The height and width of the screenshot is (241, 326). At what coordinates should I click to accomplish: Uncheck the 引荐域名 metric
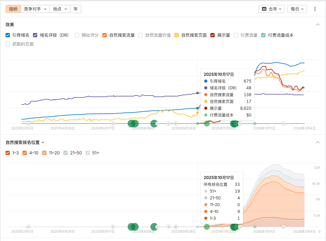pyautogui.click(x=7, y=35)
